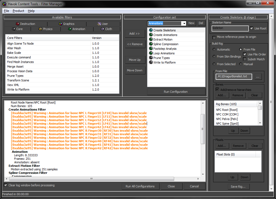Click the Graphics tab icon

click(x=61, y=24)
